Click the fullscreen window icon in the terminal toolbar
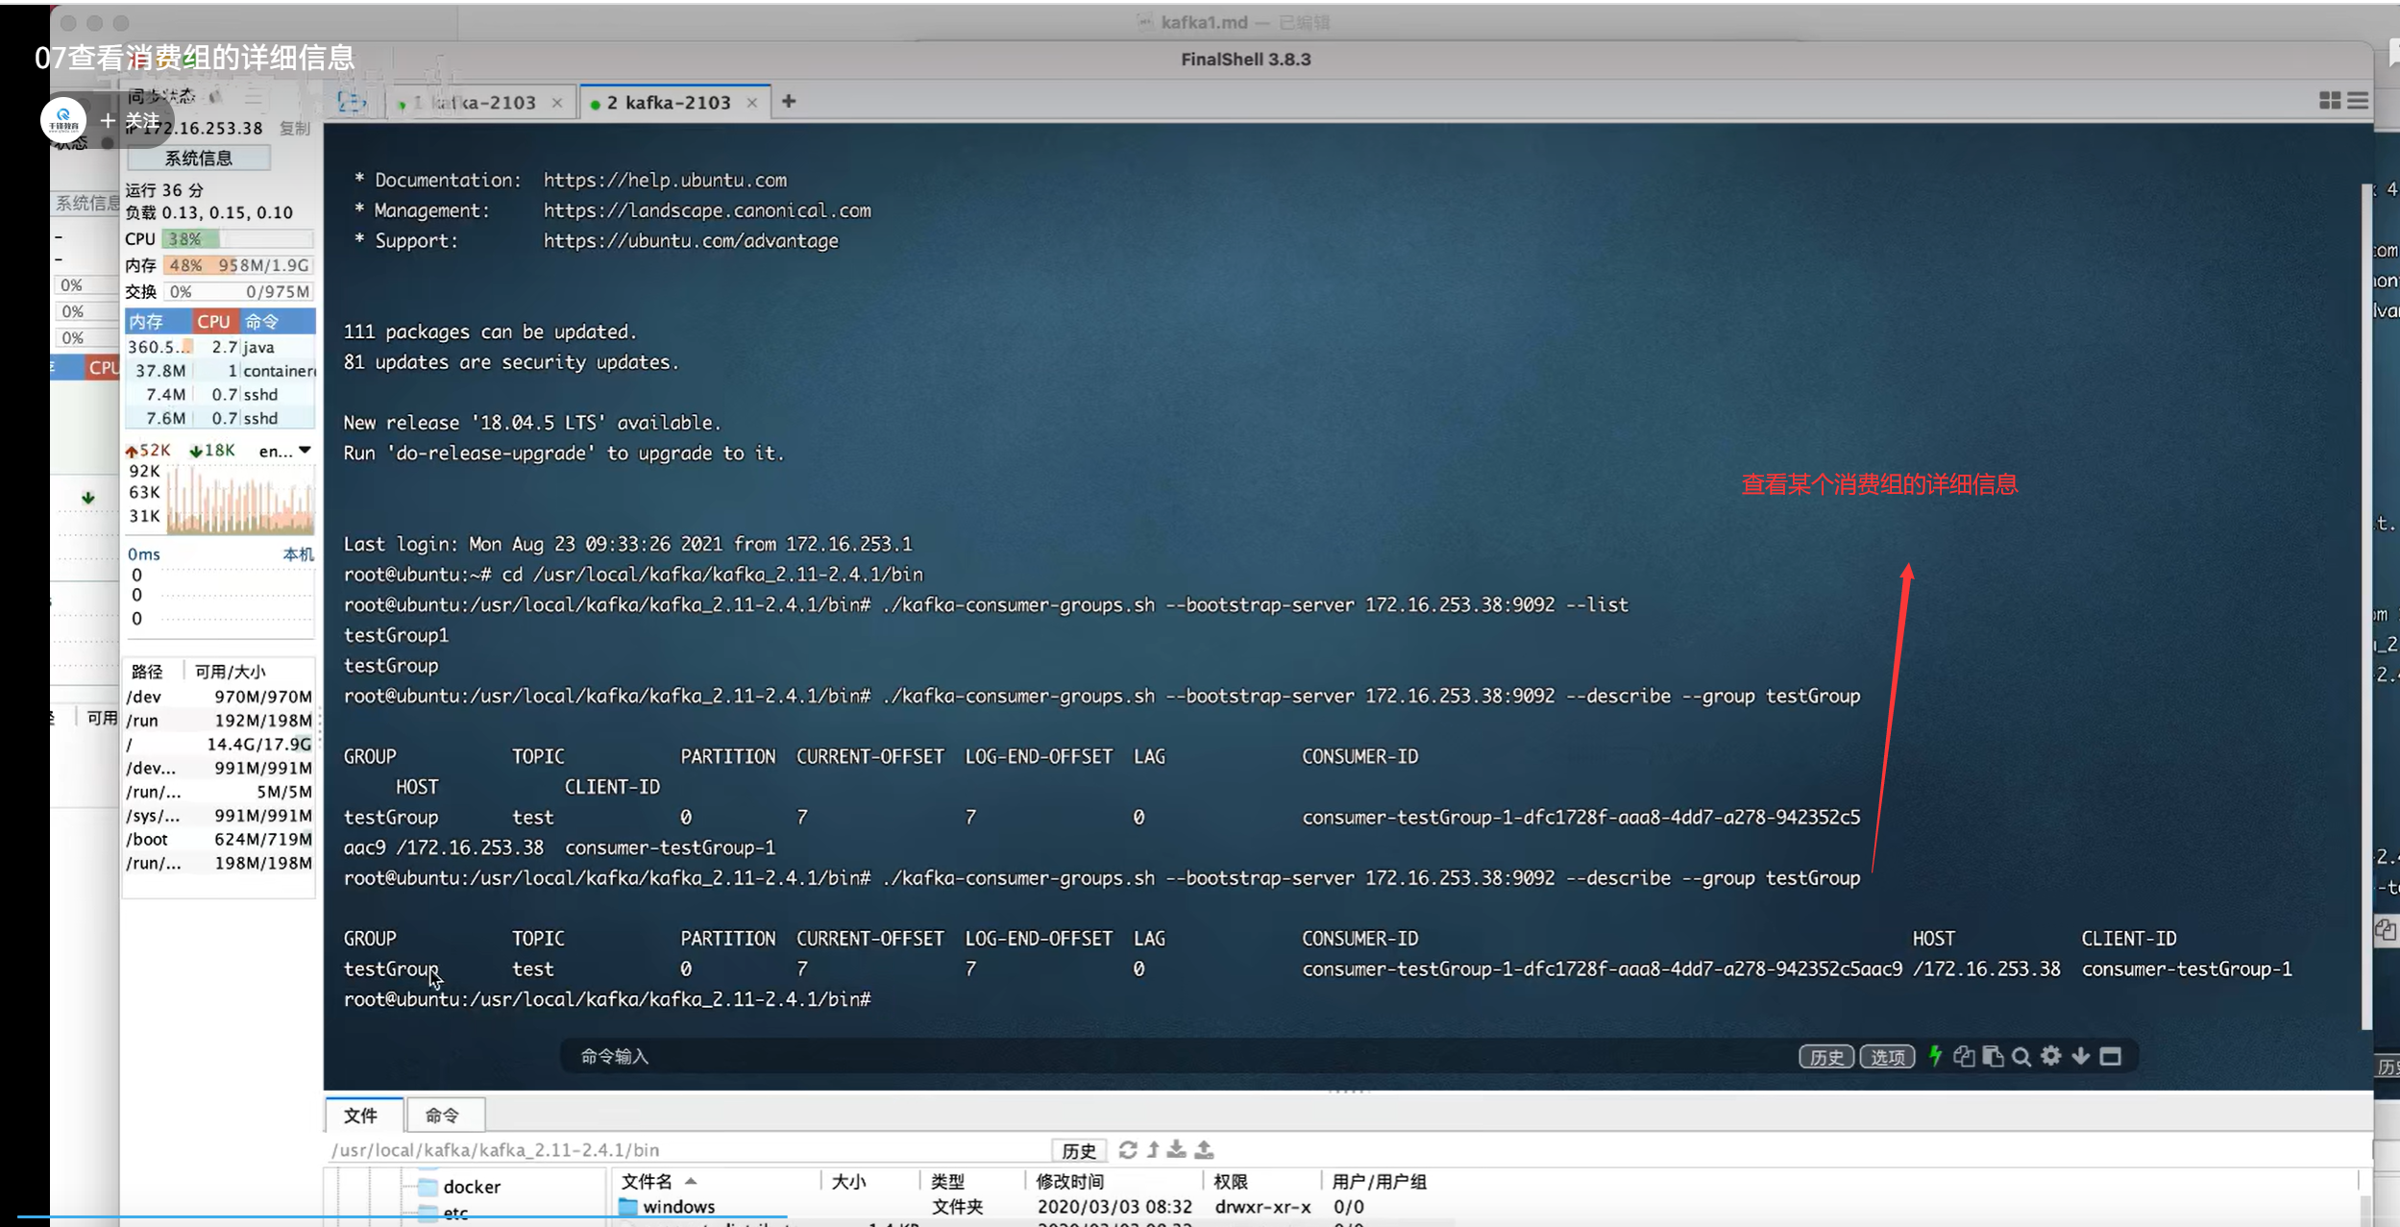Screen dimensions: 2400x1227 [2111, 1056]
